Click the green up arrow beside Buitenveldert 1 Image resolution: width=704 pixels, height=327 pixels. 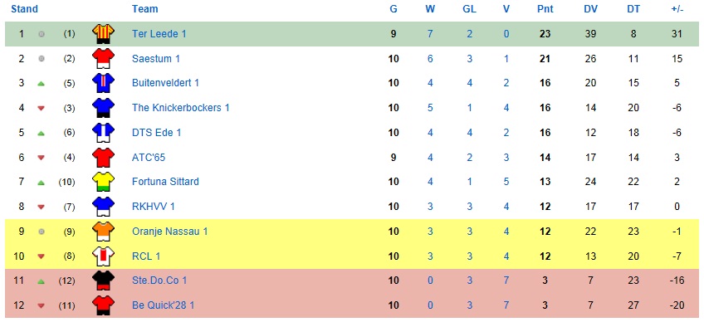pyautogui.click(x=42, y=84)
